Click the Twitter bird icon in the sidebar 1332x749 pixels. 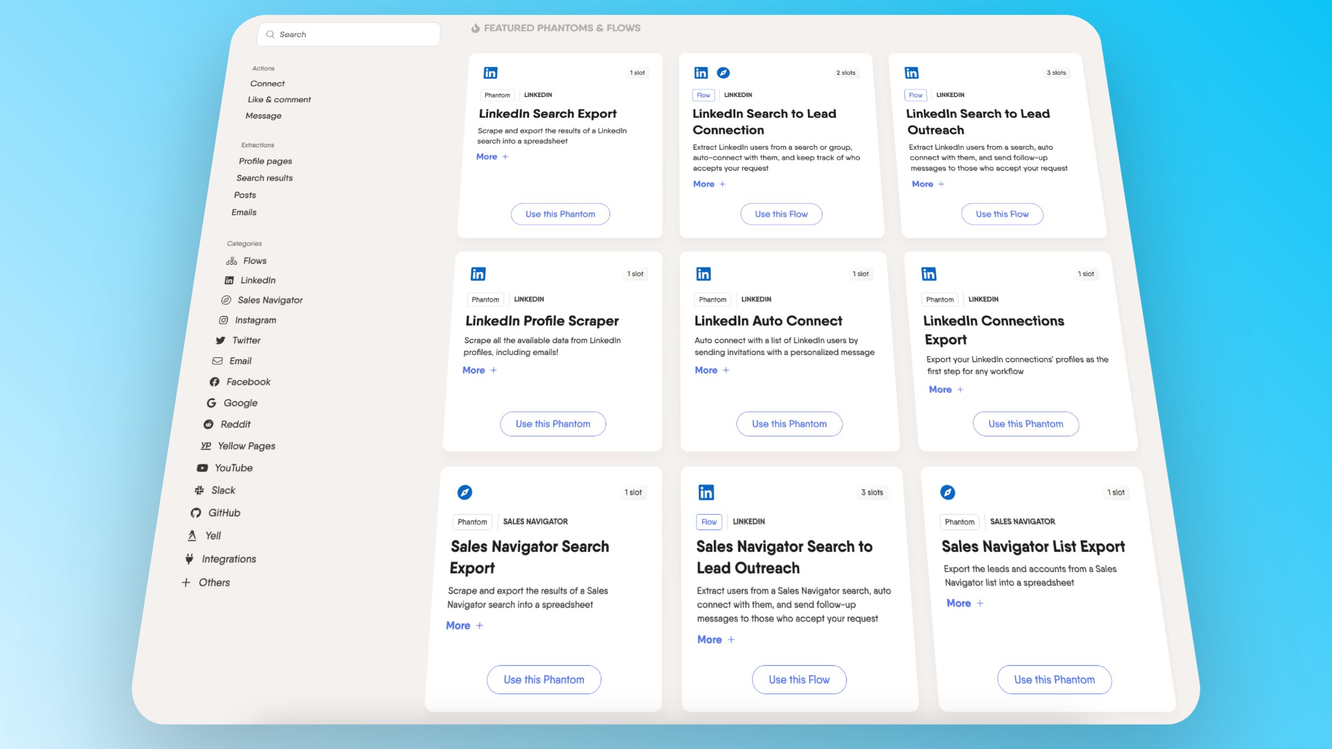(220, 340)
